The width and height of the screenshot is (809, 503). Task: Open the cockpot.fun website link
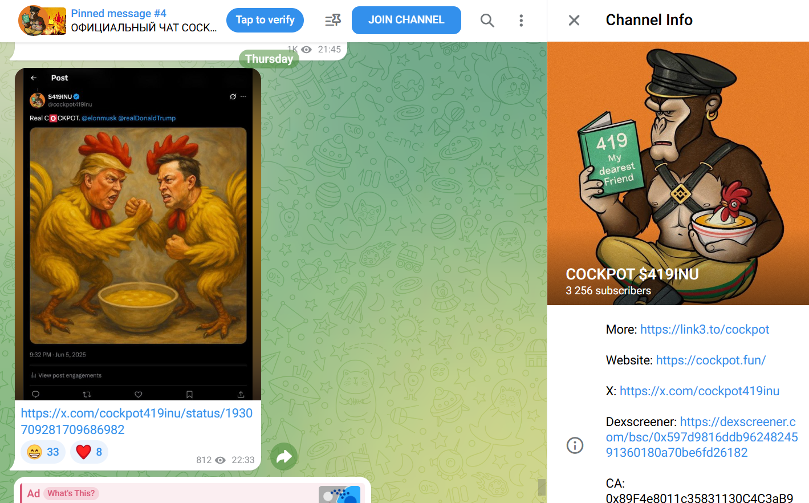pyautogui.click(x=711, y=360)
